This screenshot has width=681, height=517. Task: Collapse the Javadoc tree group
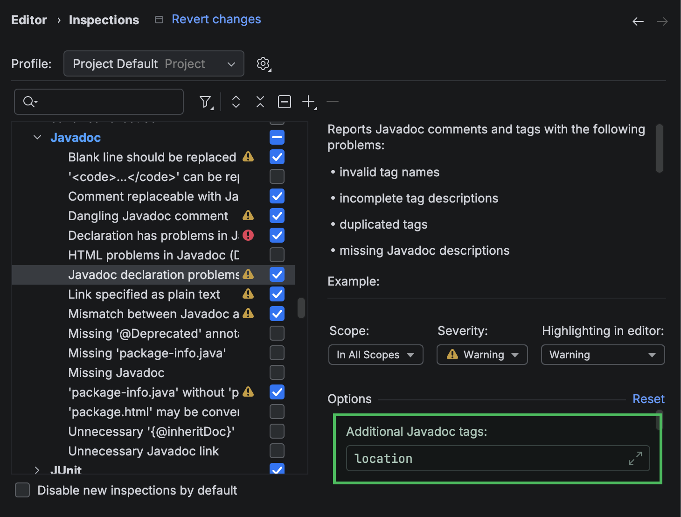tap(37, 138)
